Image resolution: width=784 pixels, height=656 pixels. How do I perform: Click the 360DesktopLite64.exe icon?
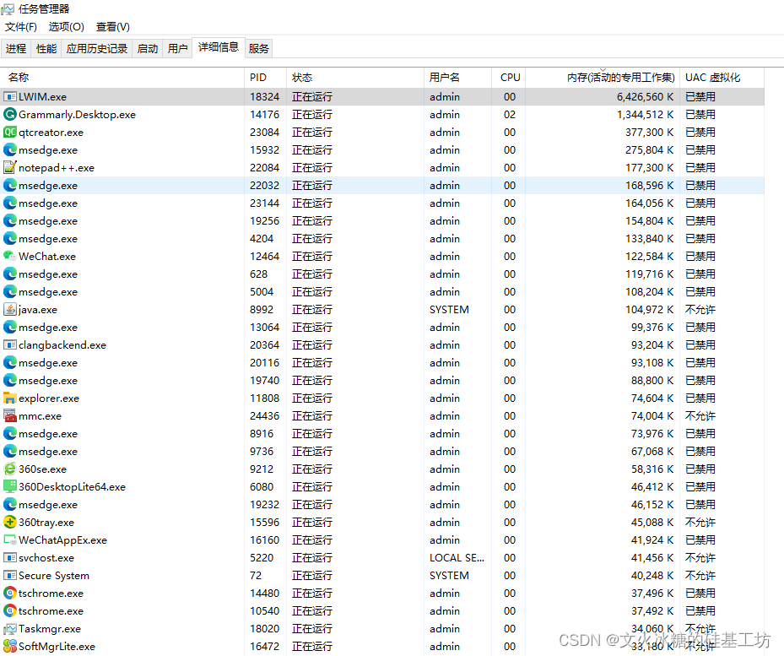click(x=10, y=486)
